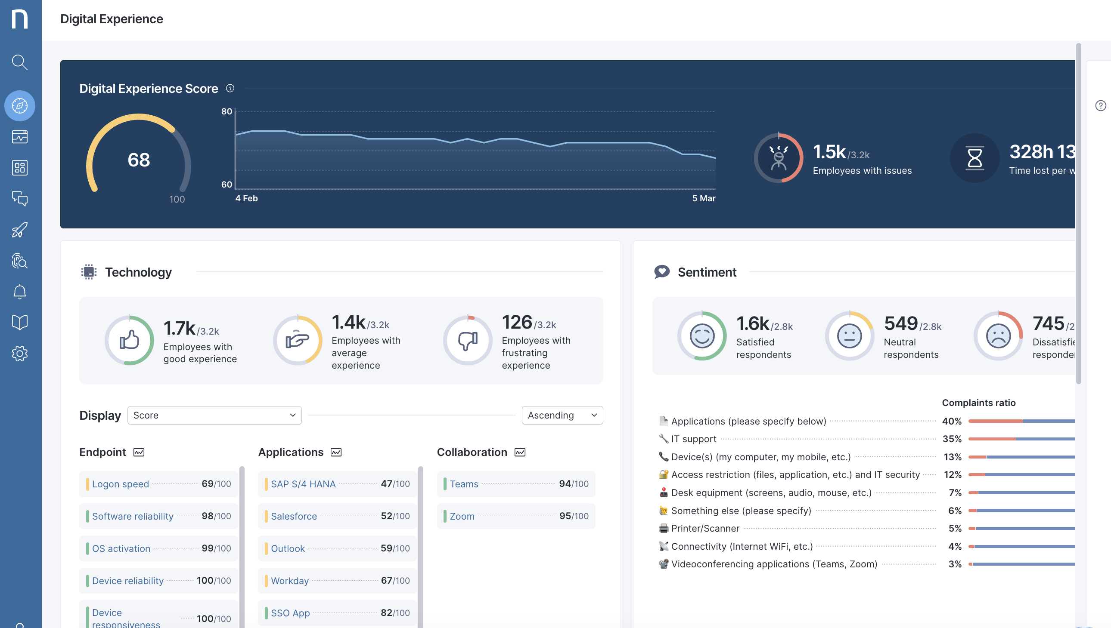Screen dimensions: 1111x628
Task: Click the main page vertical scrollbar
Action: [x=1078, y=215]
